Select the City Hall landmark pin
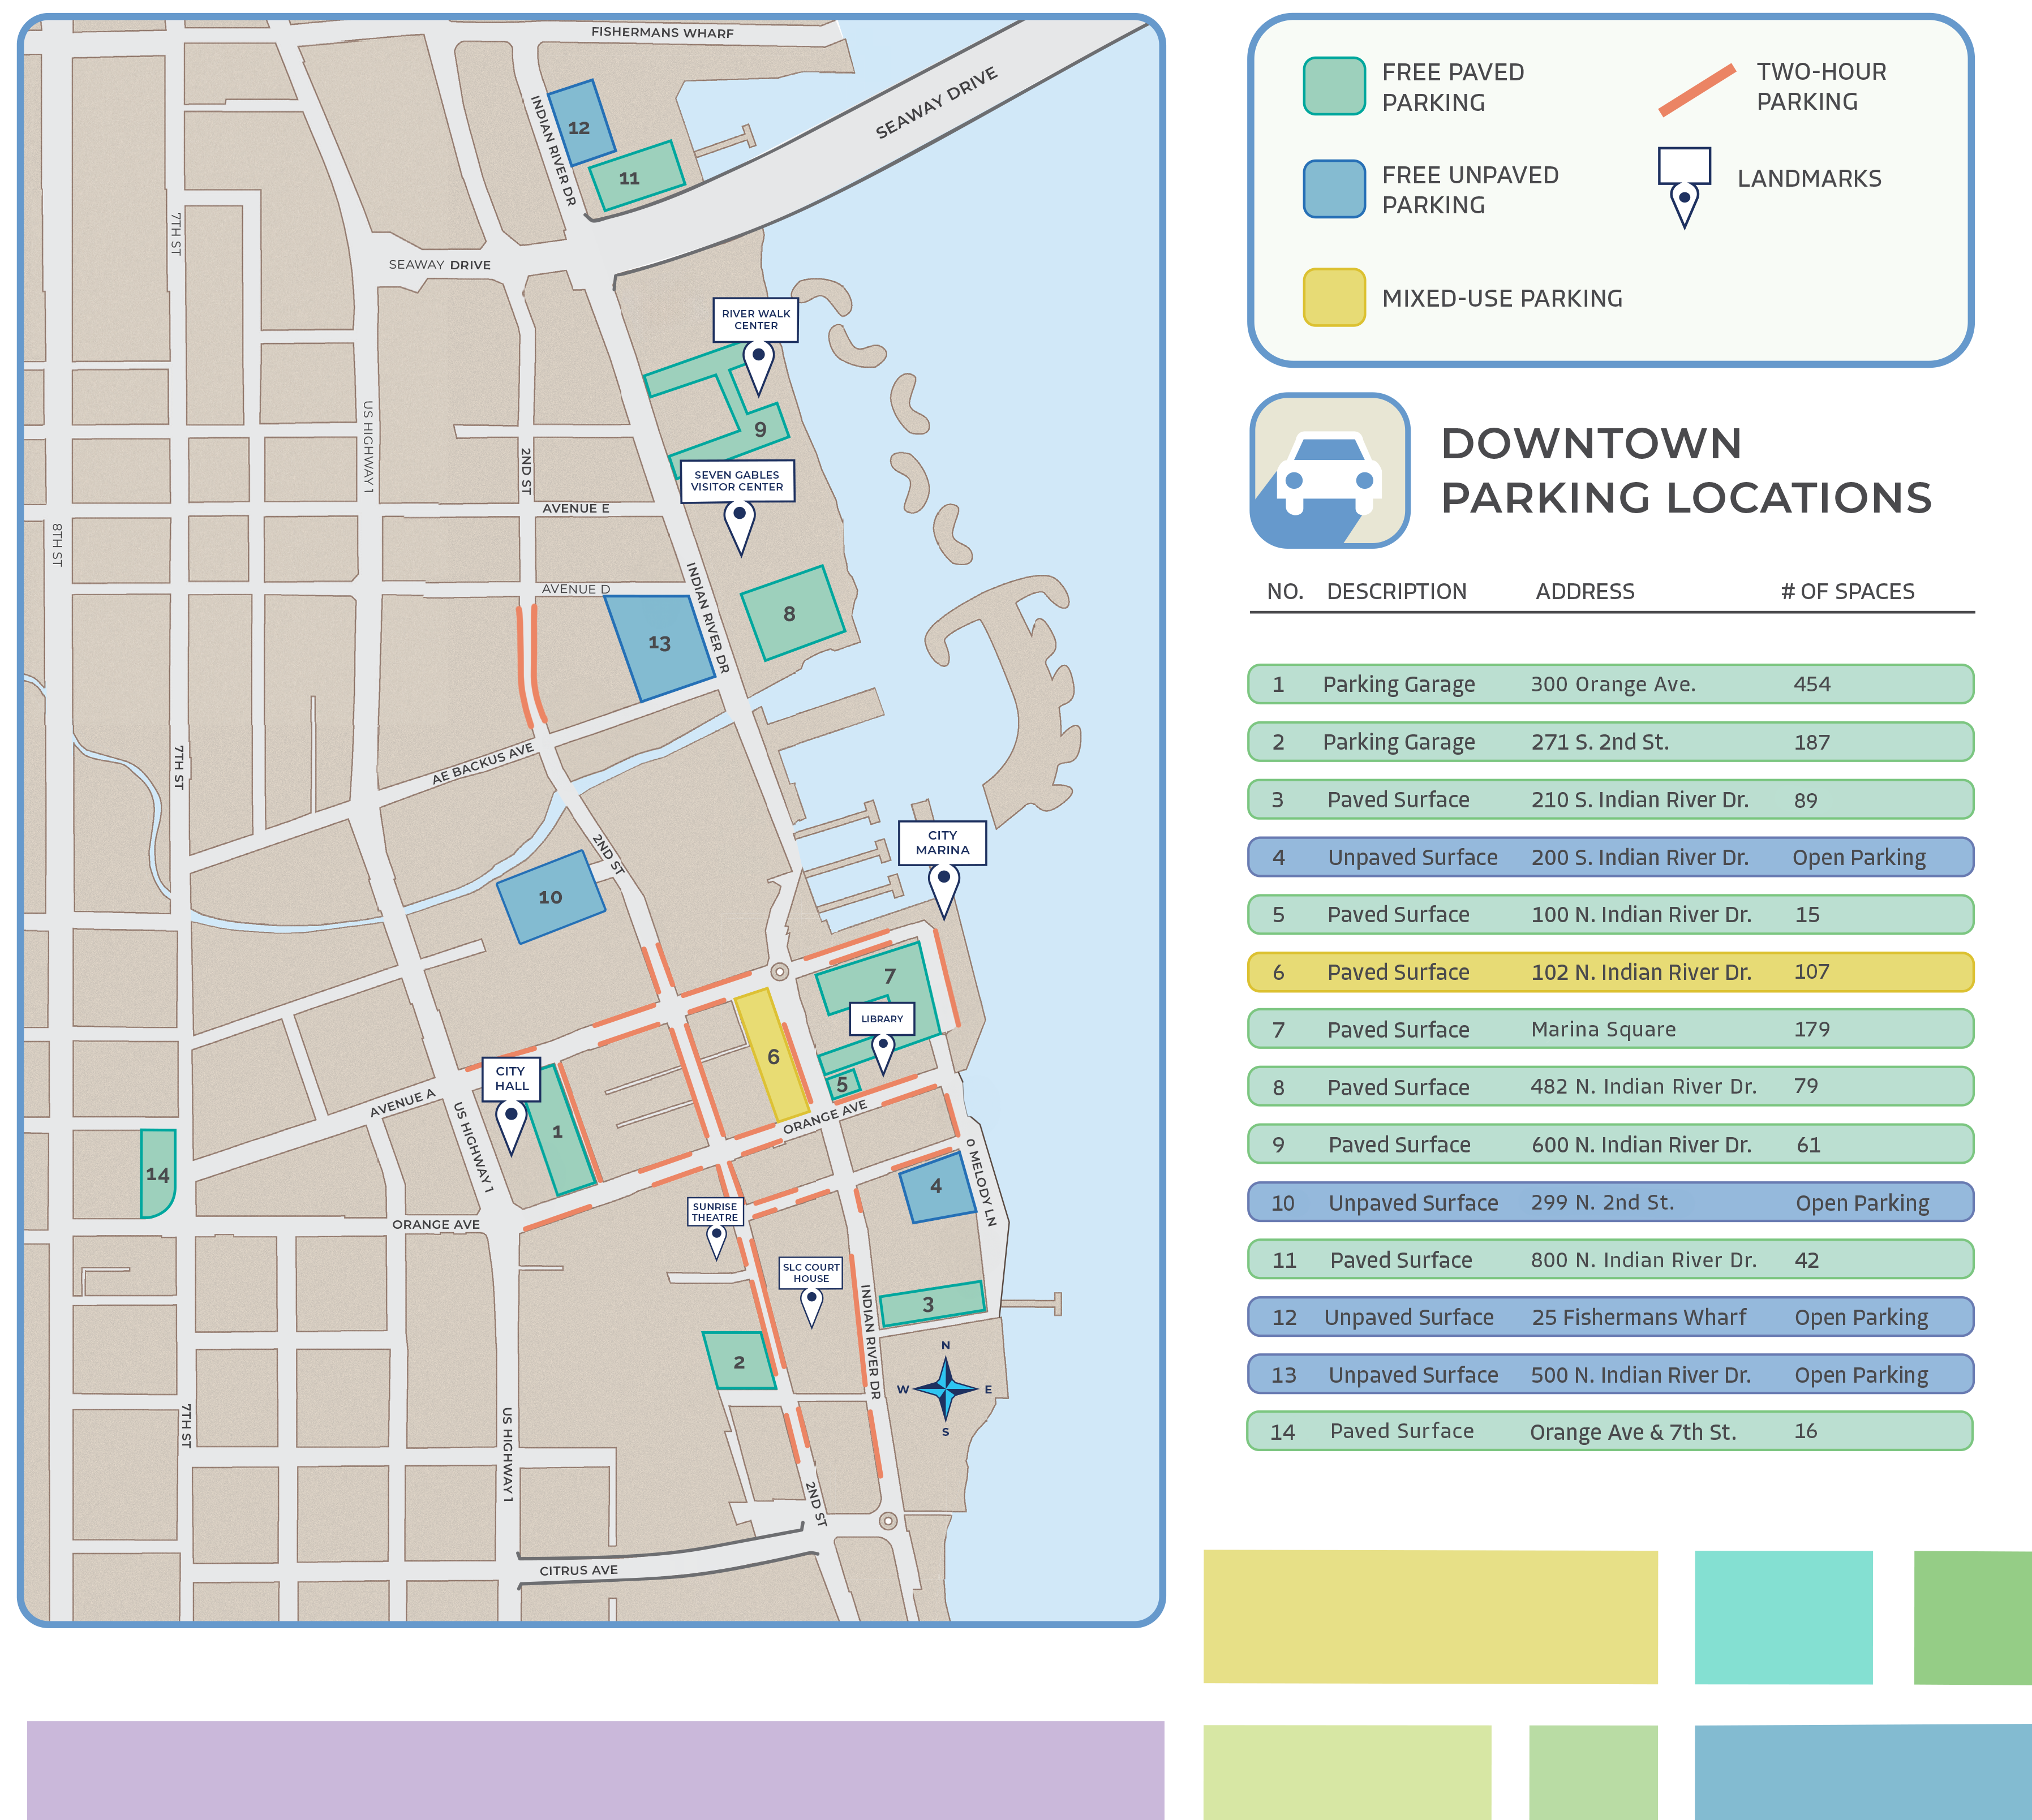This screenshot has height=1820, width=2032. [x=513, y=1113]
